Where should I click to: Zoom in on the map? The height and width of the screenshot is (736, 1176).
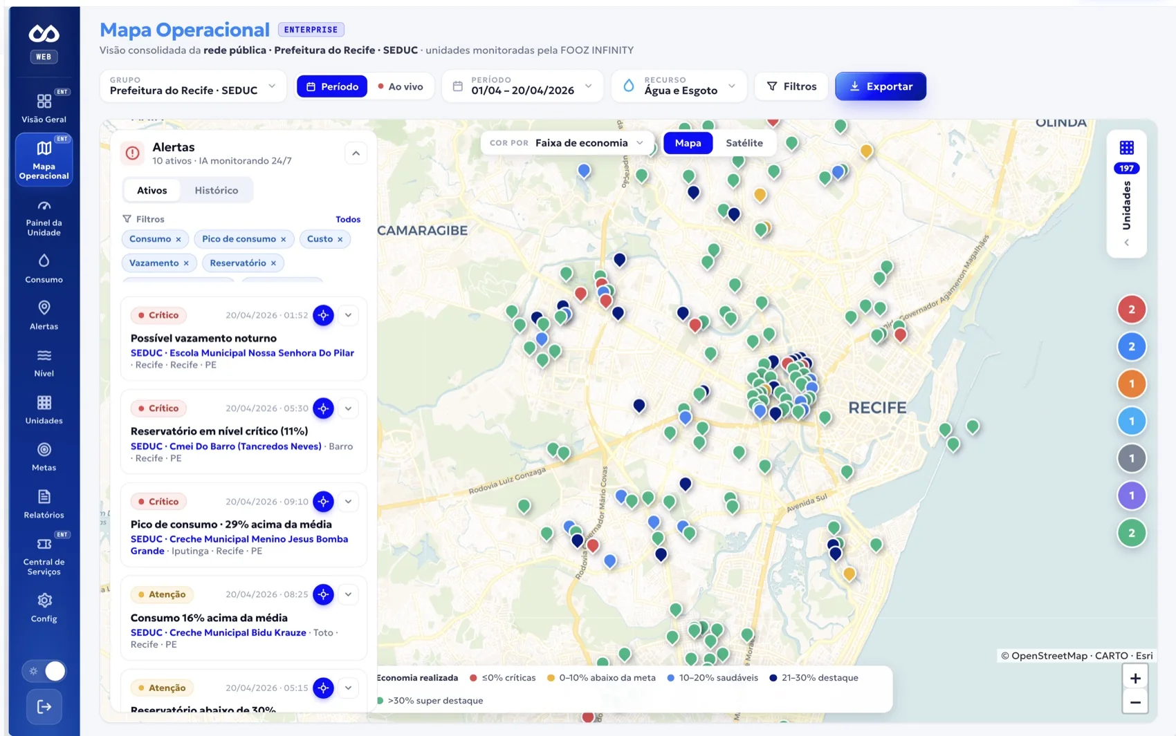pos(1135,679)
